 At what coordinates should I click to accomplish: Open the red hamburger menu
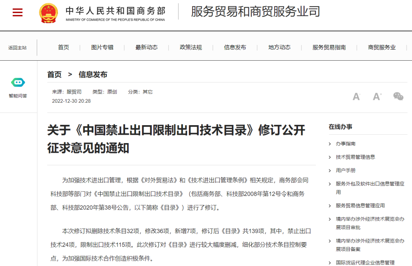tap(17, 12)
